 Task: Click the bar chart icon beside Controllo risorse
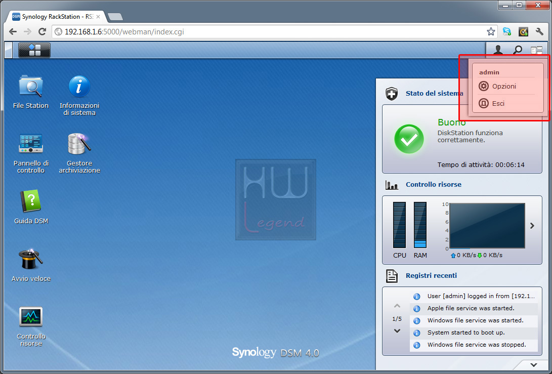coord(392,185)
